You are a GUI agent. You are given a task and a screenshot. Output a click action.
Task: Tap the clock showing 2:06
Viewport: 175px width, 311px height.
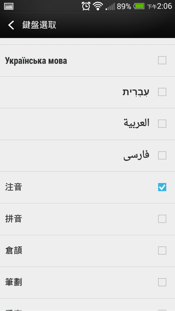point(165,6)
